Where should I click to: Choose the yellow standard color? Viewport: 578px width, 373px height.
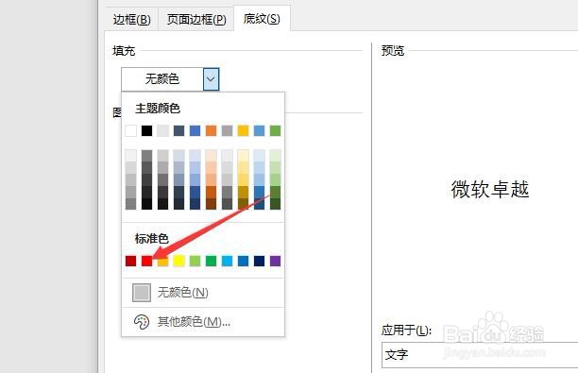[178, 261]
